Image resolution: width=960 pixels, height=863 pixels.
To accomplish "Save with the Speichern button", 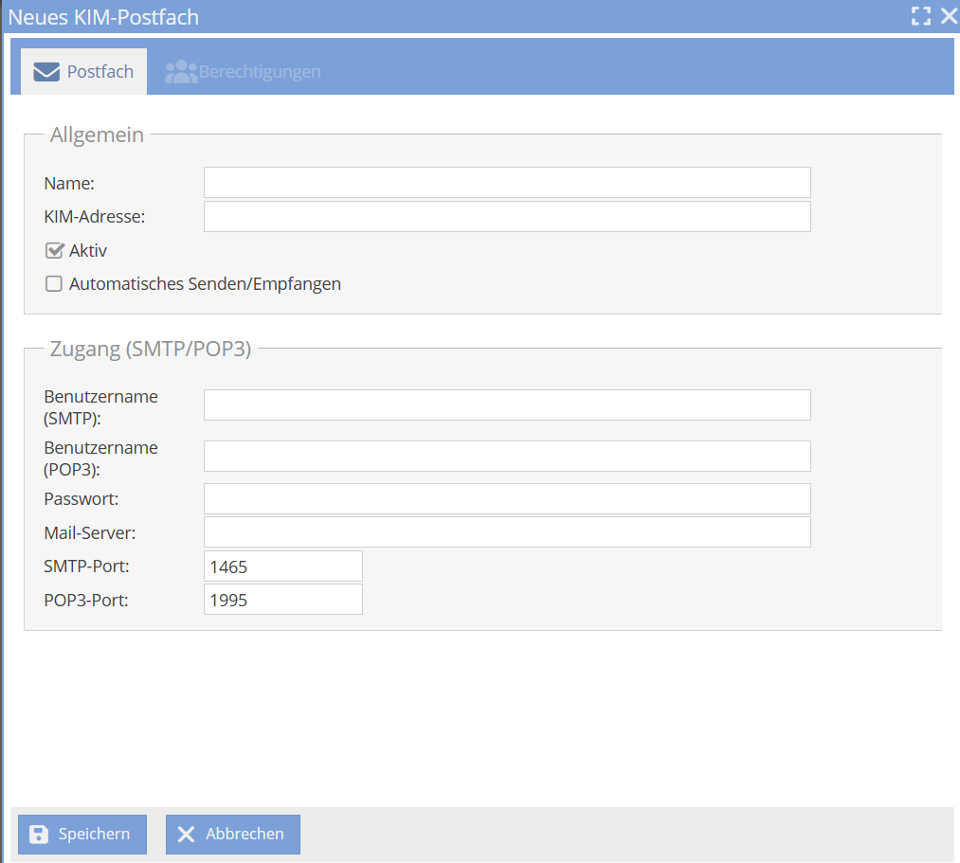I will coord(82,835).
